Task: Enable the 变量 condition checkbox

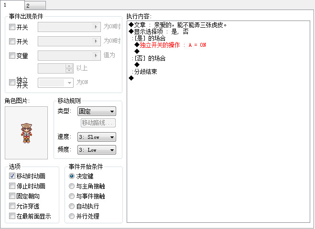Action: pos(12,55)
